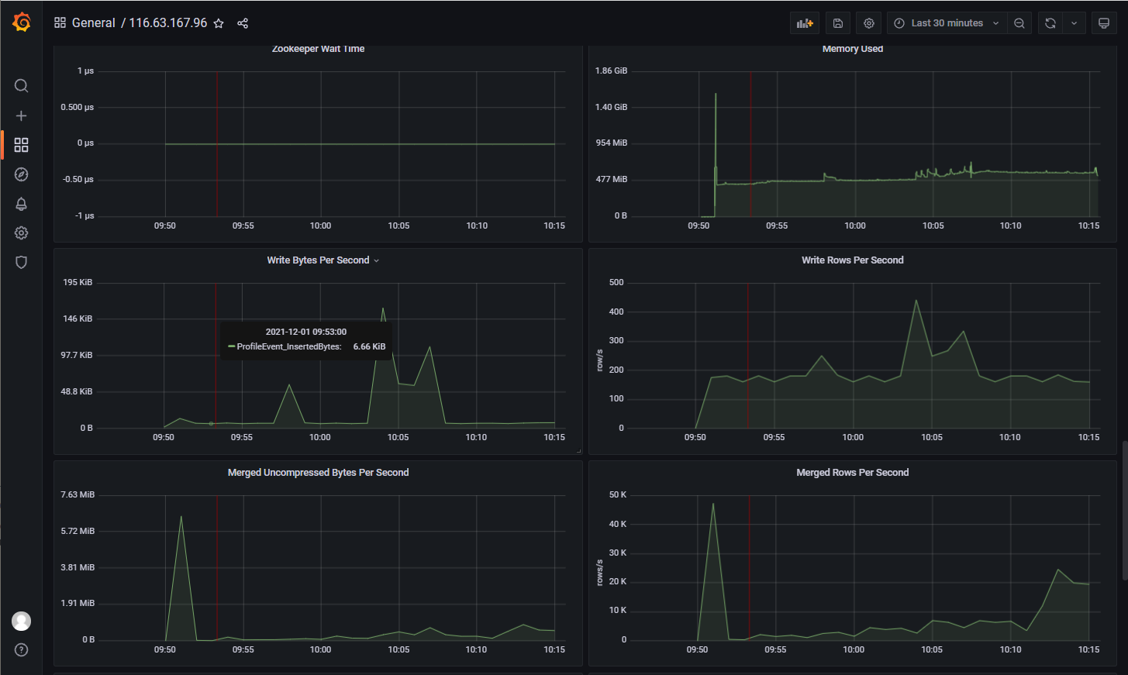Image resolution: width=1128 pixels, height=675 pixels.
Task: Open the Memory Used panel title
Action: click(853, 49)
